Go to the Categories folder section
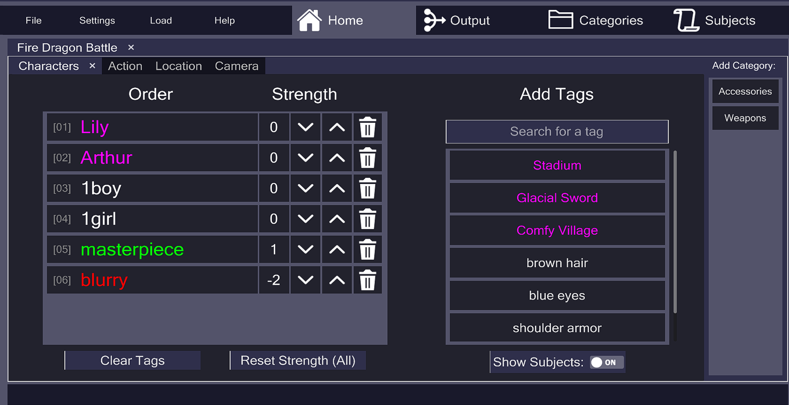 (596, 21)
